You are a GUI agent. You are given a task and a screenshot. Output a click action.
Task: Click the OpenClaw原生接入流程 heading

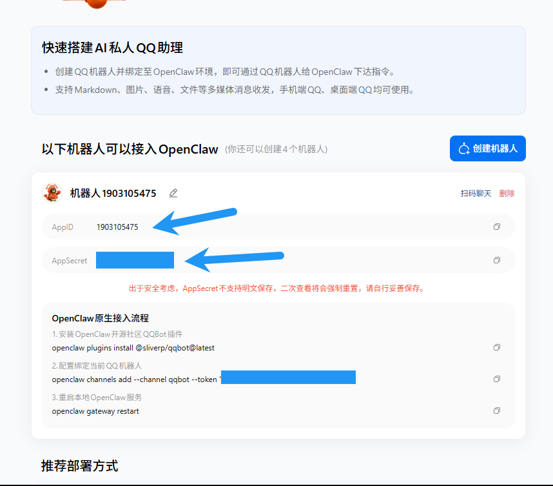[x=100, y=318]
